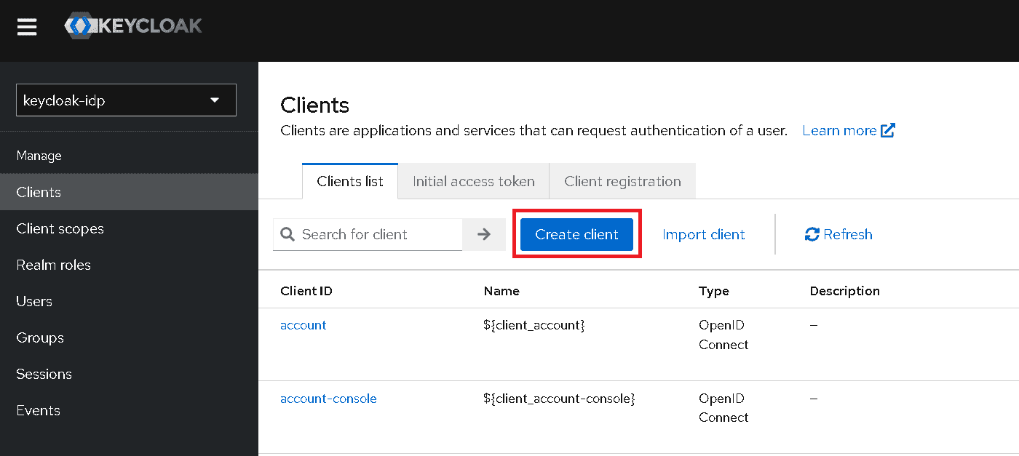Image resolution: width=1019 pixels, height=456 pixels.
Task: Click the external link icon beside Learn more
Action: click(888, 131)
